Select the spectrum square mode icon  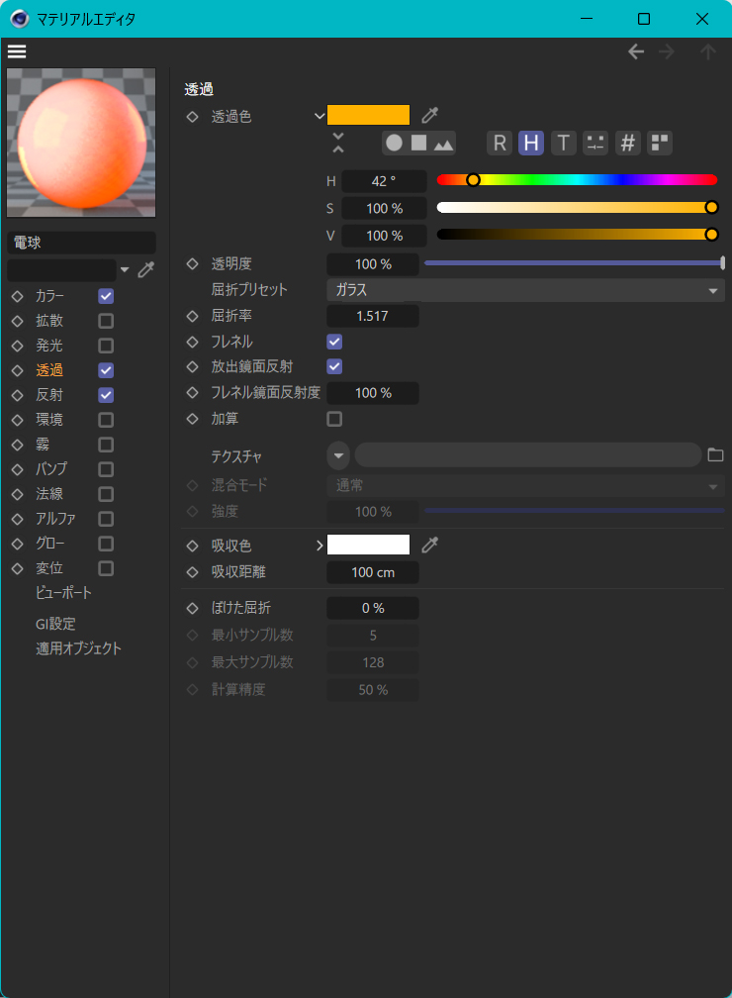418,143
